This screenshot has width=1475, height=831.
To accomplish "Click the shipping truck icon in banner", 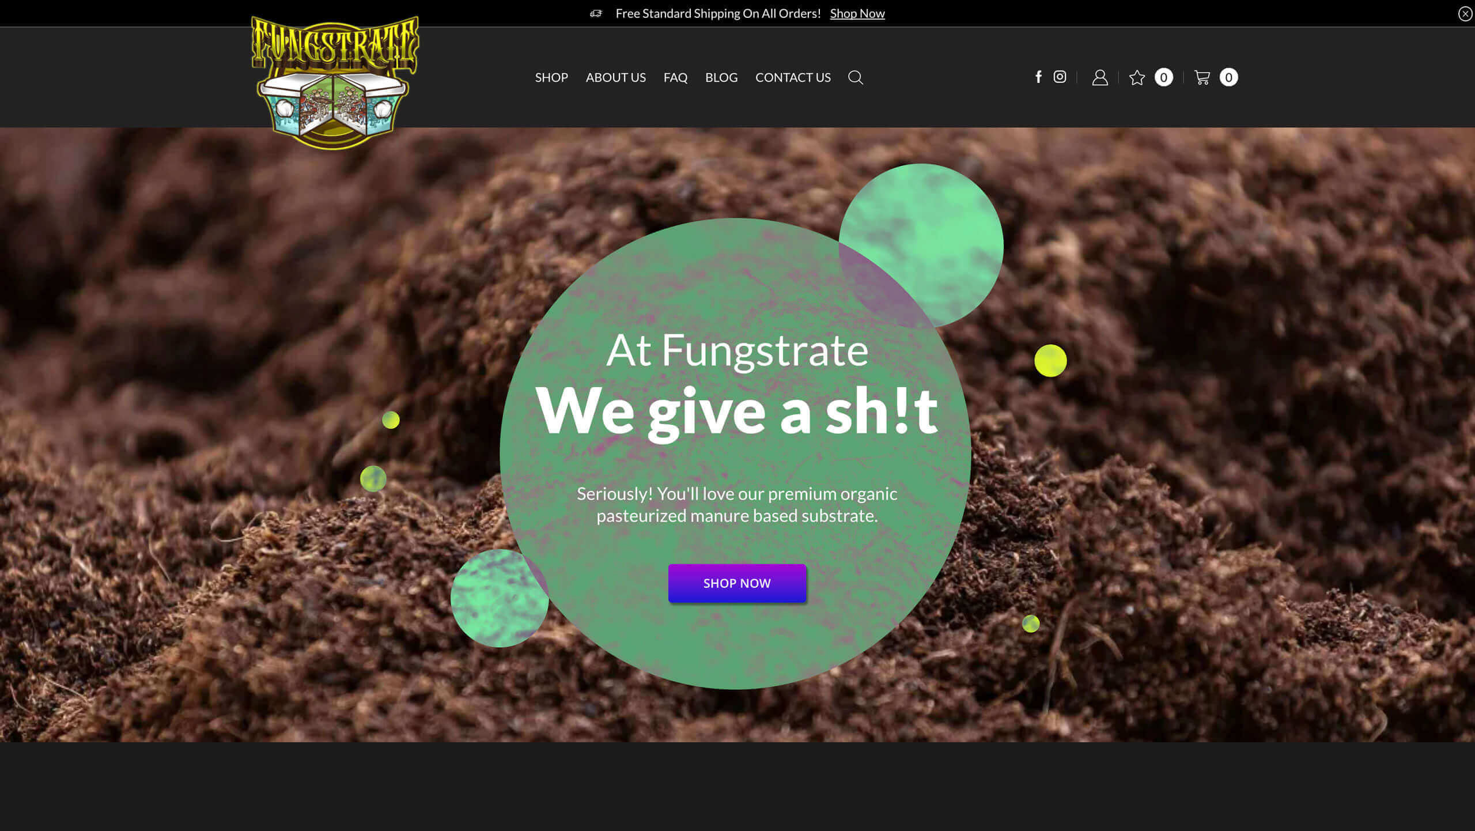I will pyautogui.click(x=596, y=13).
